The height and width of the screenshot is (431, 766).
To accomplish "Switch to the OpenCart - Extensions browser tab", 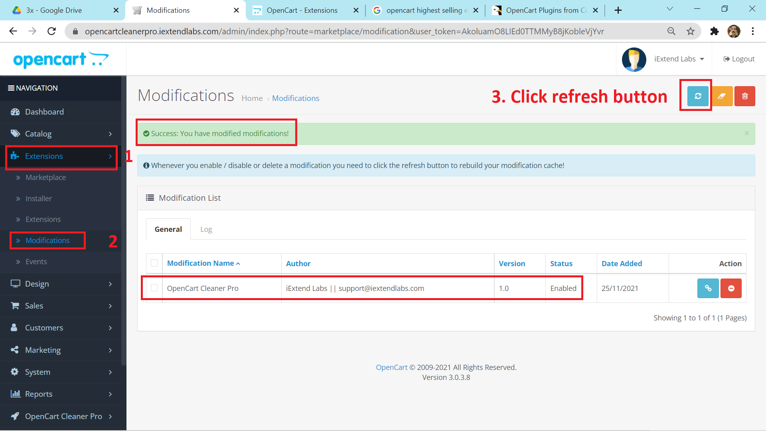I will (x=302, y=10).
